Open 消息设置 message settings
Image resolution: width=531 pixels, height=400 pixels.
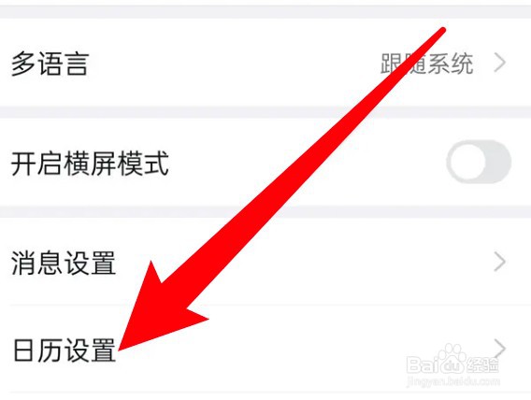[265, 262]
